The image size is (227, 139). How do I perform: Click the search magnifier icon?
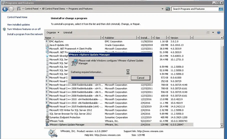(221, 9)
